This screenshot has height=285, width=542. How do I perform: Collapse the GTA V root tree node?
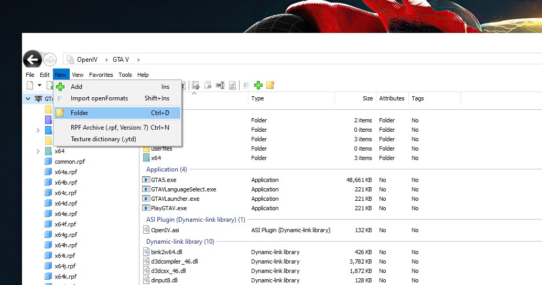28,98
